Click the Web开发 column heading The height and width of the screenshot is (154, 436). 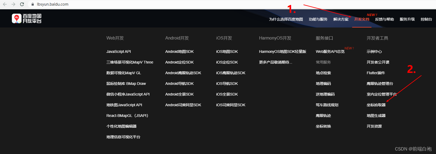tap(115, 38)
